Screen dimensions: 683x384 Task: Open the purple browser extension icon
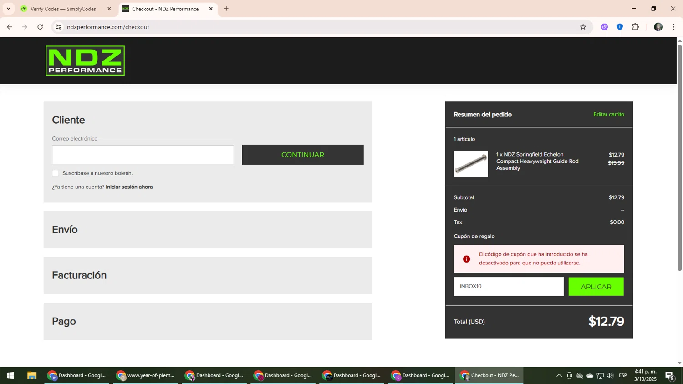click(604, 27)
